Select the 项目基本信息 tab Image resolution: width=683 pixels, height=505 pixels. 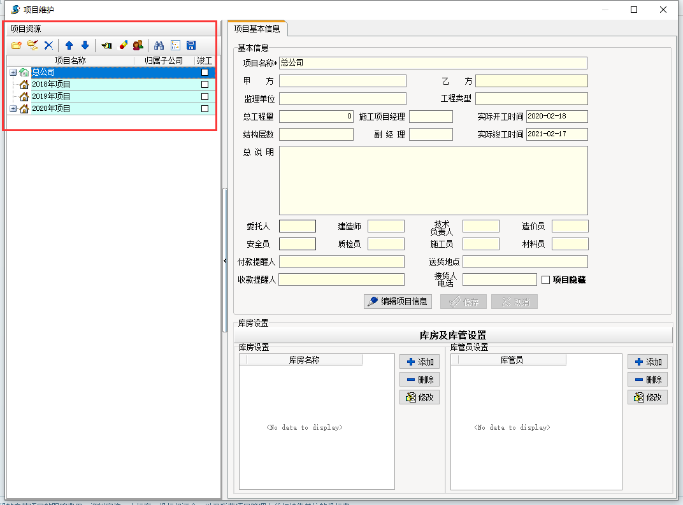tap(257, 29)
